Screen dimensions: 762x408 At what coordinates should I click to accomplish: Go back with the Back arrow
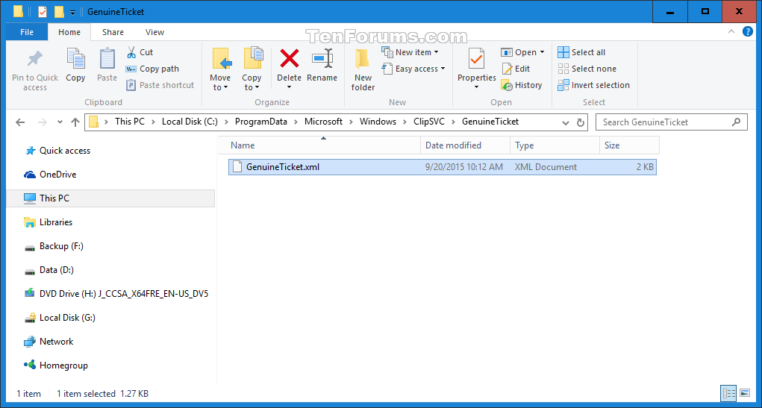[20, 122]
